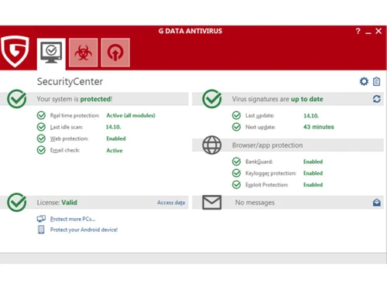Click the checkmark next to Last idle scan

point(41,127)
